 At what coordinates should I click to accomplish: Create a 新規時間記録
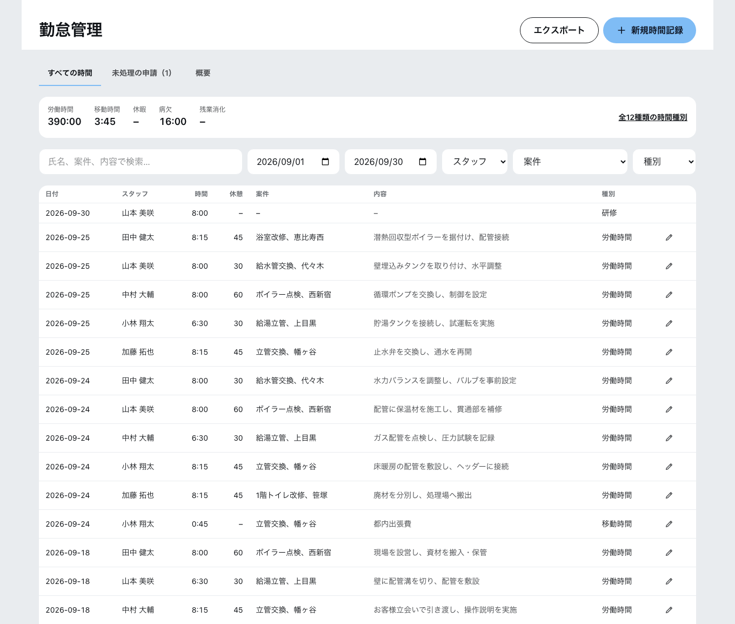(650, 30)
